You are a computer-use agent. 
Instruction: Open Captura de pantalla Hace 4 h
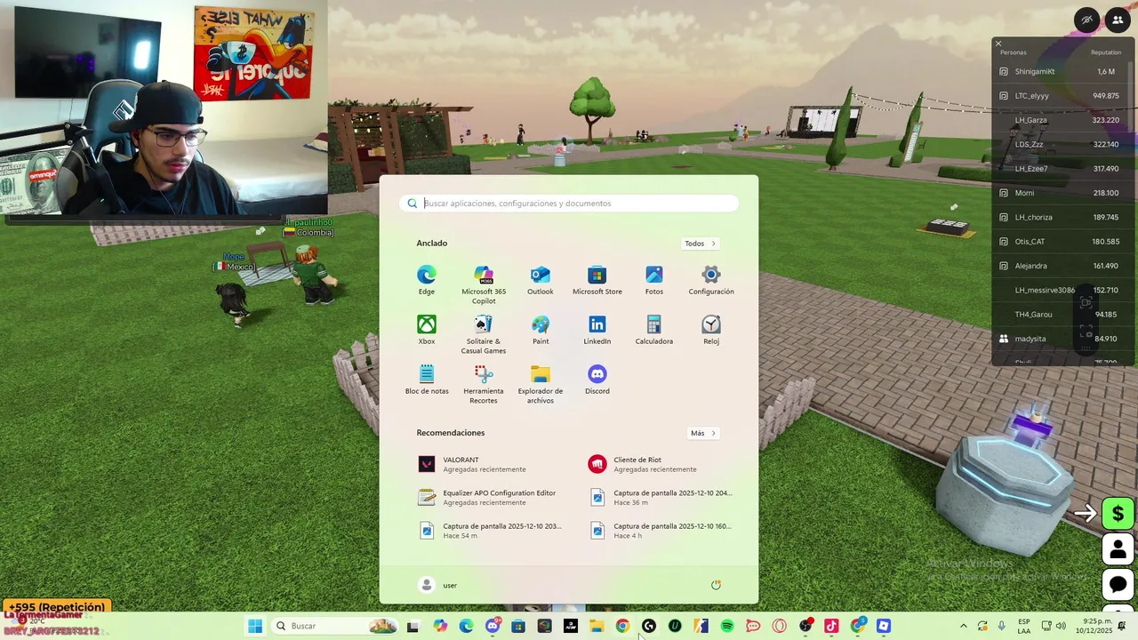pyautogui.click(x=661, y=530)
